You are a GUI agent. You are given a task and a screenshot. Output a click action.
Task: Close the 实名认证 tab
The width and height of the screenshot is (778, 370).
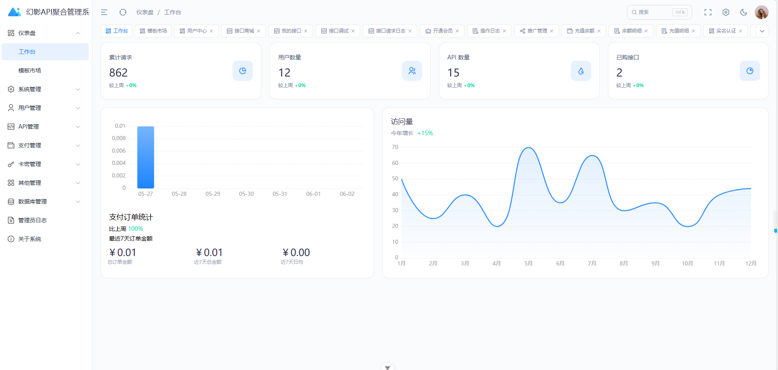(741, 31)
